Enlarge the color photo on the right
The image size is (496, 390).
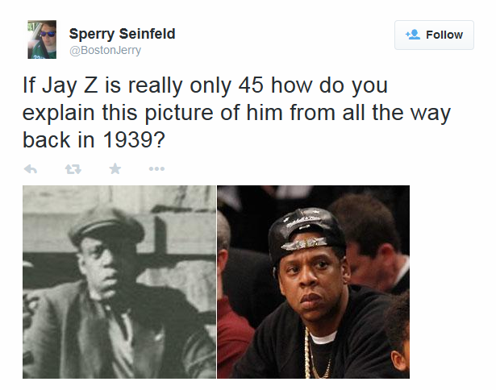pos(313,281)
